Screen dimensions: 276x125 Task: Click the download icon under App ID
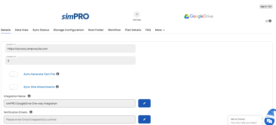[x=267, y=21]
